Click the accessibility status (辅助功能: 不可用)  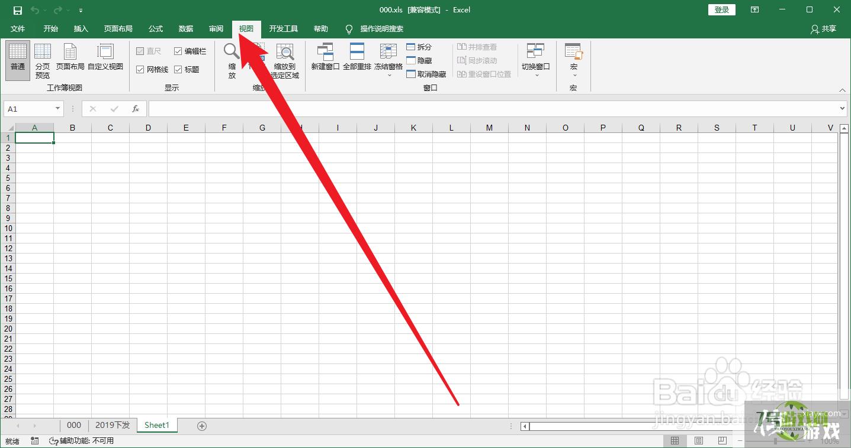click(x=81, y=441)
